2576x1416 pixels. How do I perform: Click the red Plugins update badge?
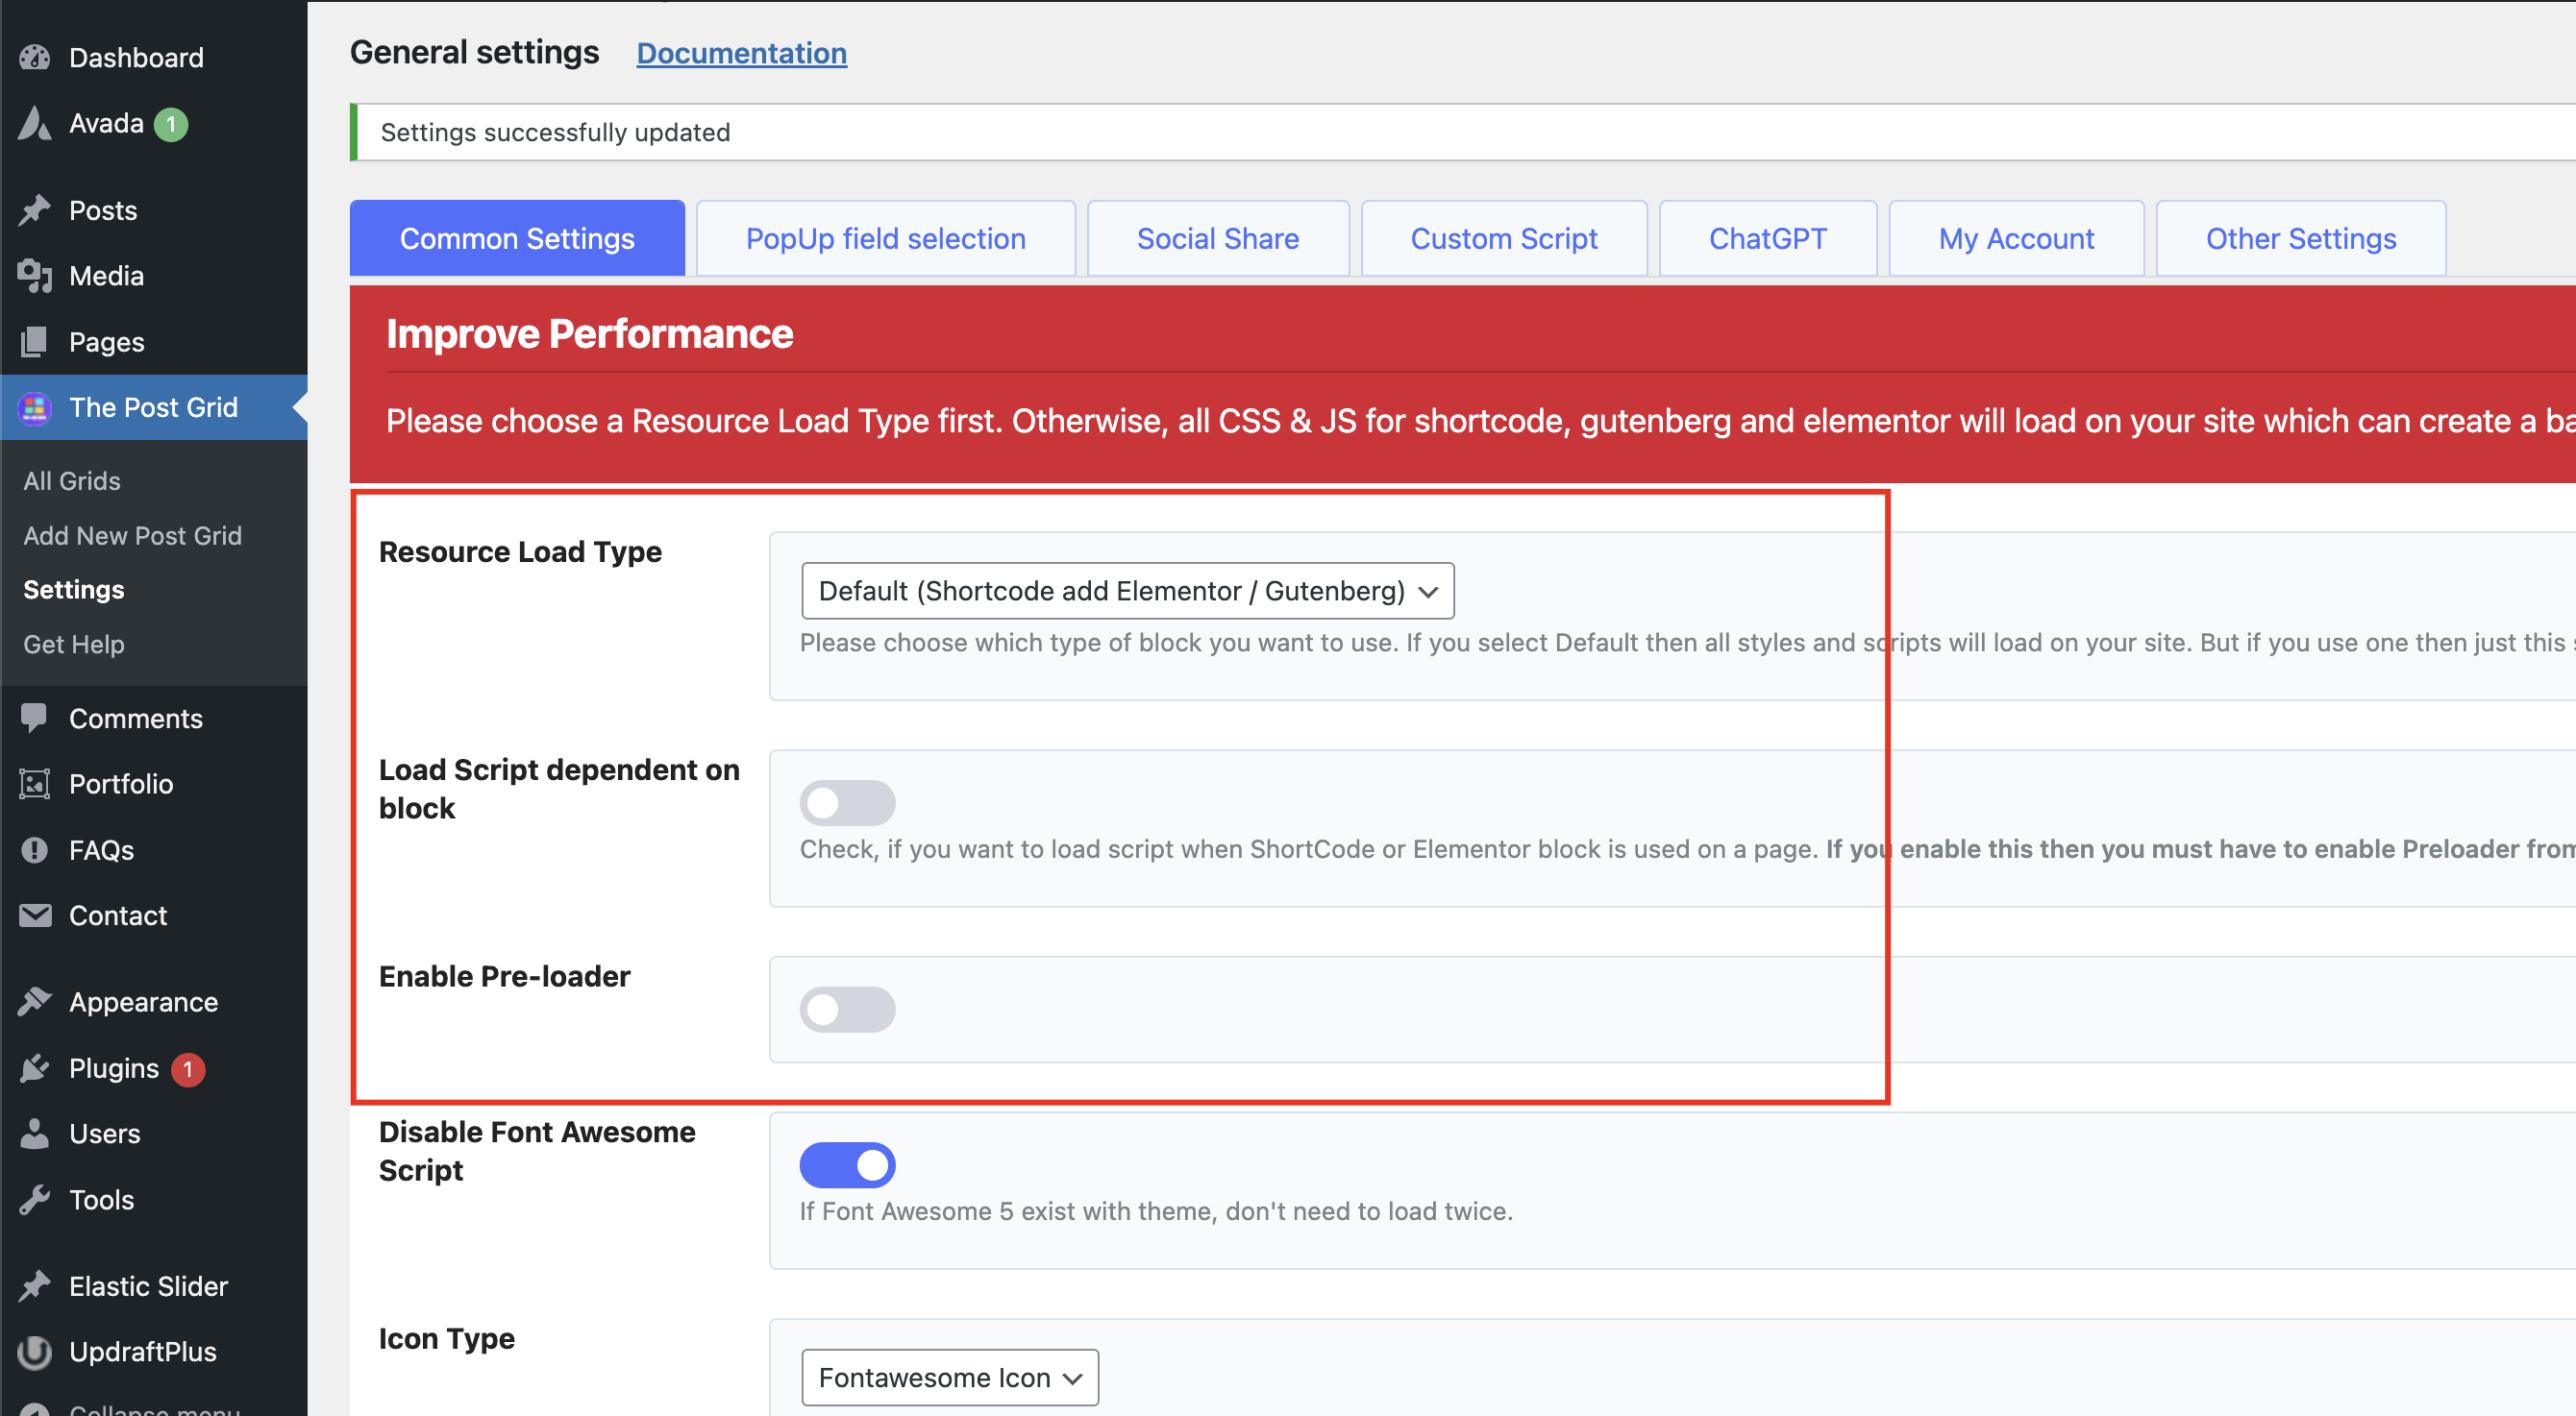[188, 1069]
